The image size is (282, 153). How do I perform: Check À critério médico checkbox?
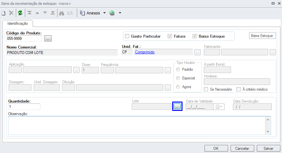click(238, 89)
